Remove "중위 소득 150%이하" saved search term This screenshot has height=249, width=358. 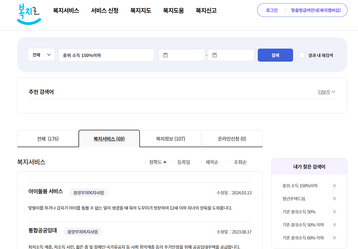pos(334,185)
